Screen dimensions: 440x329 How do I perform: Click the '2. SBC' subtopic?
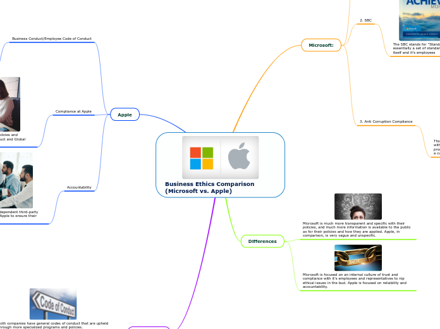click(x=365, y=20)
